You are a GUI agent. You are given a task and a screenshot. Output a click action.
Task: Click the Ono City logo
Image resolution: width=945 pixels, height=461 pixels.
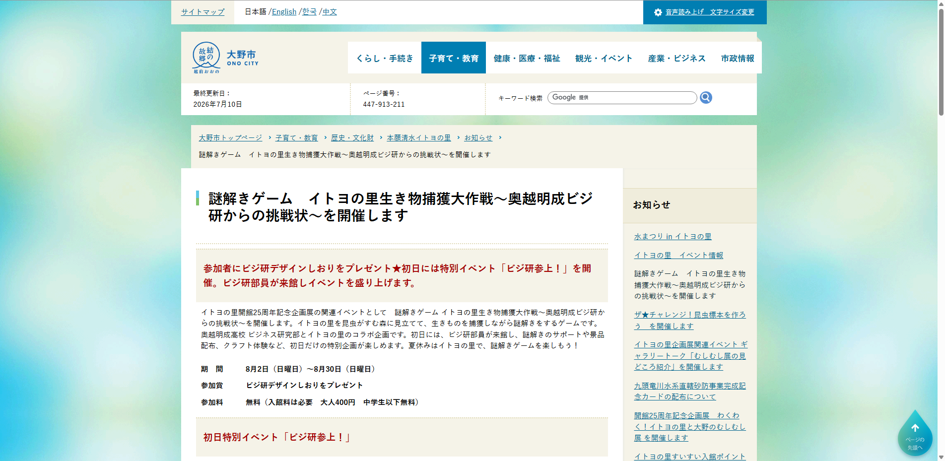[x=226, y=58]
